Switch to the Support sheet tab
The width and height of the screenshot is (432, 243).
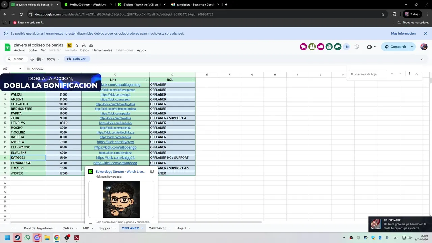tap(105, 228)
